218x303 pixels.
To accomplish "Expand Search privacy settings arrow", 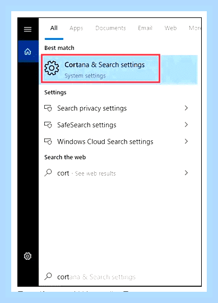I will click(x=186, y=108).
